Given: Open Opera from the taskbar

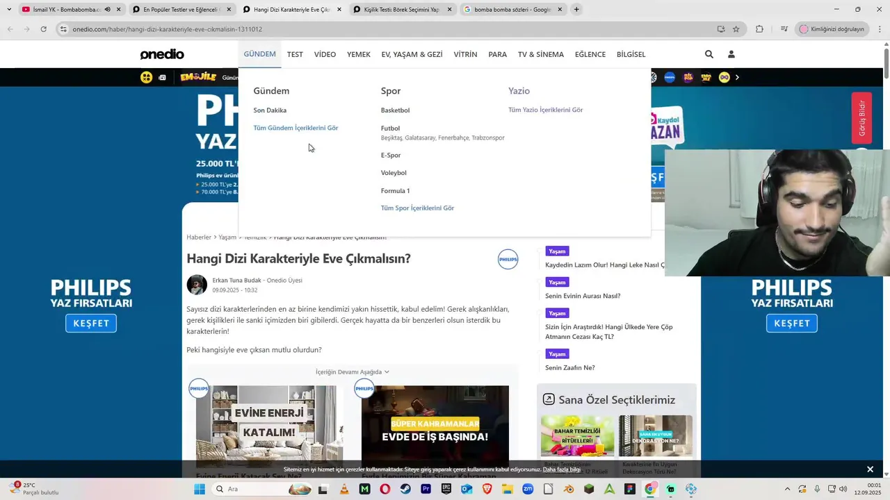Looking at the screenshot, I should coord(385,489).
